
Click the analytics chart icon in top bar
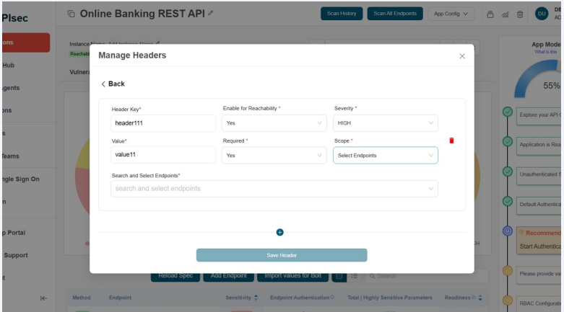tap(505, 14)
